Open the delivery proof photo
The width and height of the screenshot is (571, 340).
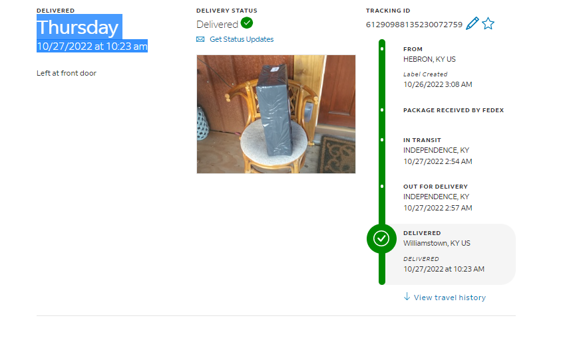click(x=276, y=114)
